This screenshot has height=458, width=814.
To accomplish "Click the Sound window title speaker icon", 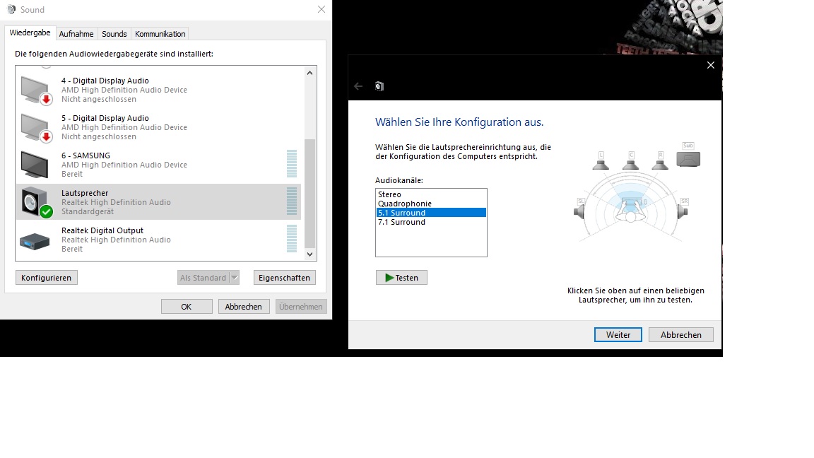I will point(11,9).
